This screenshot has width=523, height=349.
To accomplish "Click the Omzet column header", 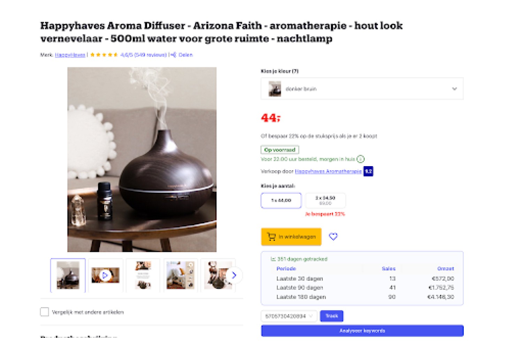I will (x=446, y=268).
